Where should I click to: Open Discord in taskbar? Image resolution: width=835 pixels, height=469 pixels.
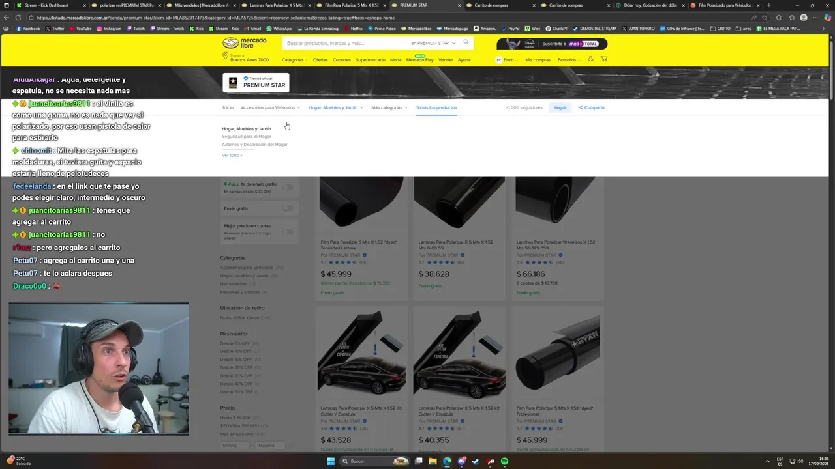coord(461,461)
